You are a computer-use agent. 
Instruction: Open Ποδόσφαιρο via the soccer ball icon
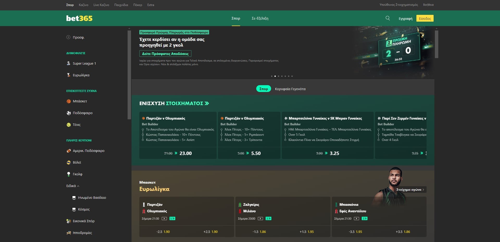tap(68, 113)
